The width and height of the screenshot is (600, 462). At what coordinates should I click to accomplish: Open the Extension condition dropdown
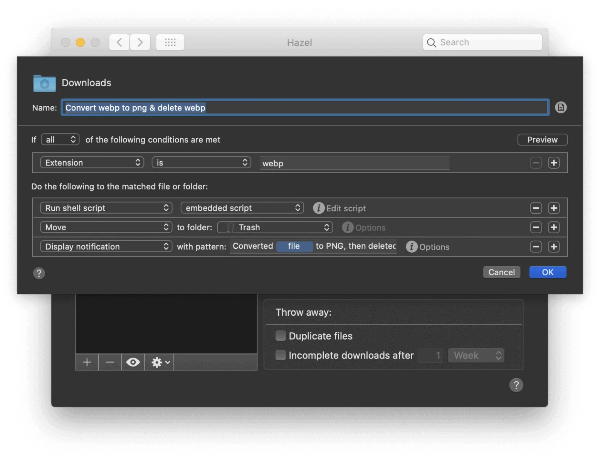[92, 162]
